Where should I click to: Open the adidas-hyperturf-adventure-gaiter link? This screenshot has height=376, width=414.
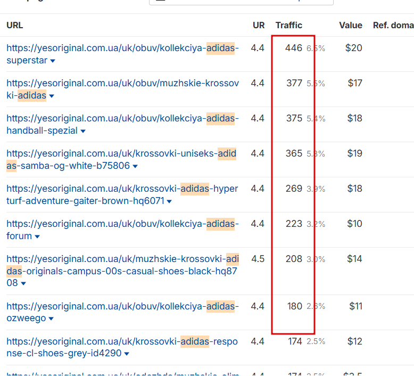click(122, 194)
